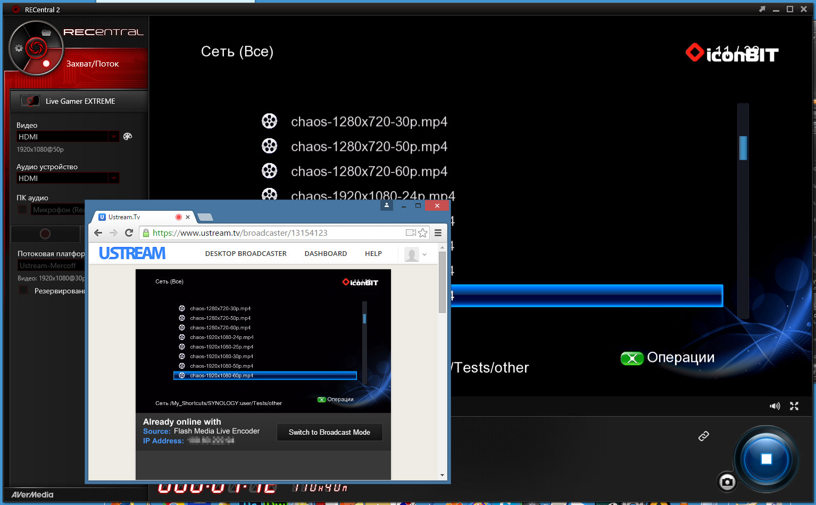Open the recordings folder icon on the dial
816x505 pixels.
[46, 32]
